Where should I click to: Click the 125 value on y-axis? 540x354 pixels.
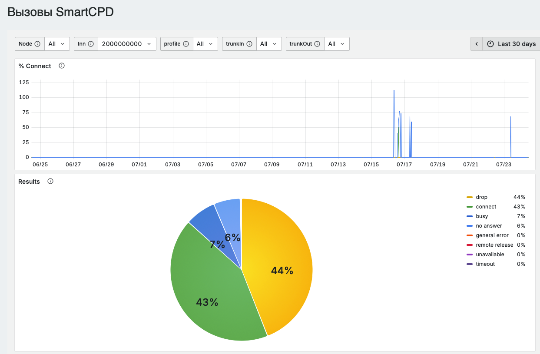[24, 82]
